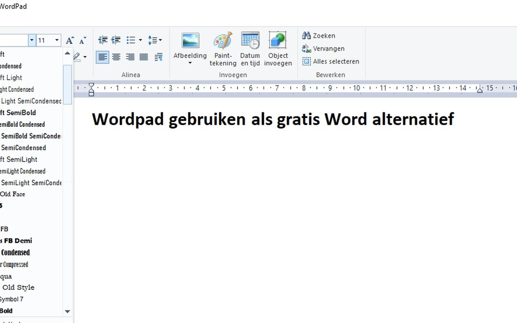Justify the paragraph text
The width and height of the screenshot is (517, 323).
point(144,57)
